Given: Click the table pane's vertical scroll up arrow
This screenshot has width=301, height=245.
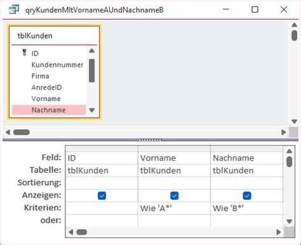Looking at the screenshot, I should (x=294, y=25).
